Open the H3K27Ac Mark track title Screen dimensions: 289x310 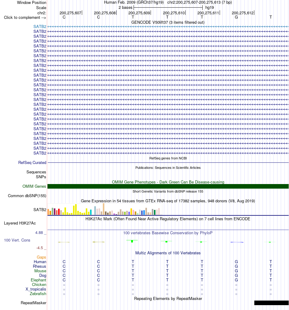tap(168, 219)
